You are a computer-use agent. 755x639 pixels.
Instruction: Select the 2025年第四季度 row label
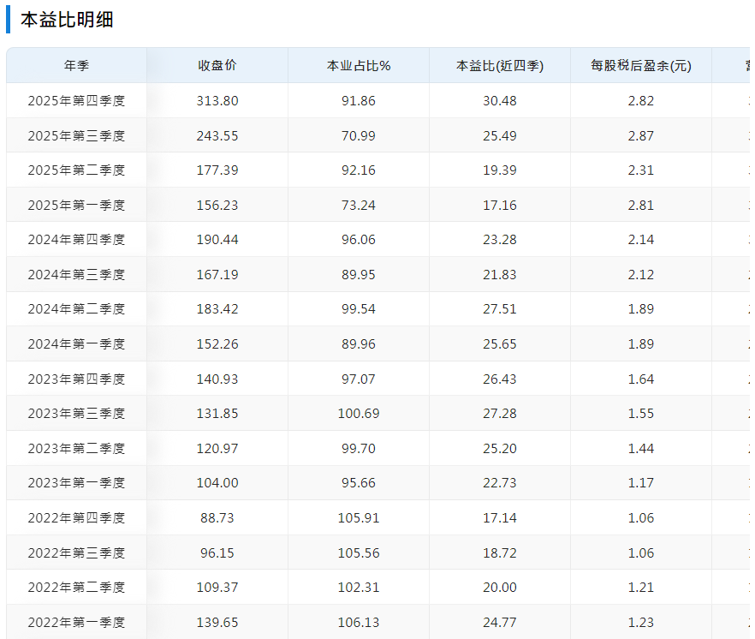click(76, 100)
